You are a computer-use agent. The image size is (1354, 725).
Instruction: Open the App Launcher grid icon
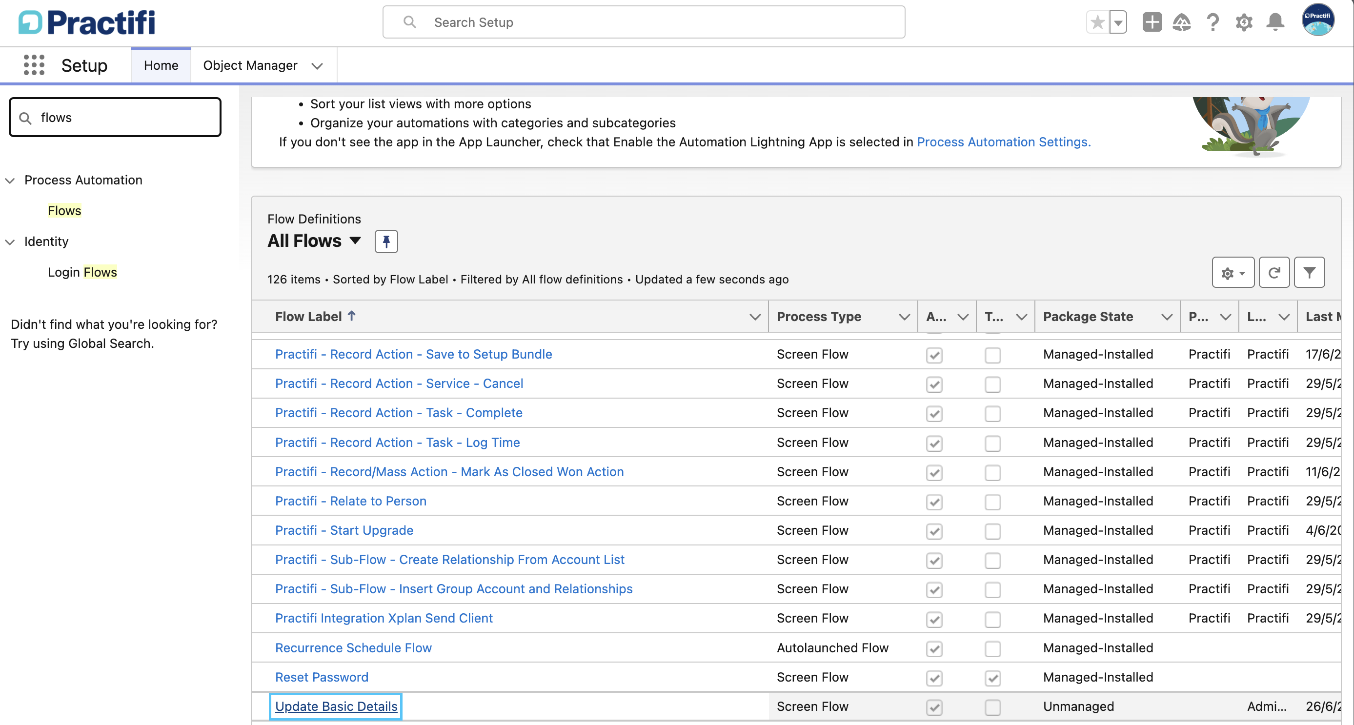(34, 65)
